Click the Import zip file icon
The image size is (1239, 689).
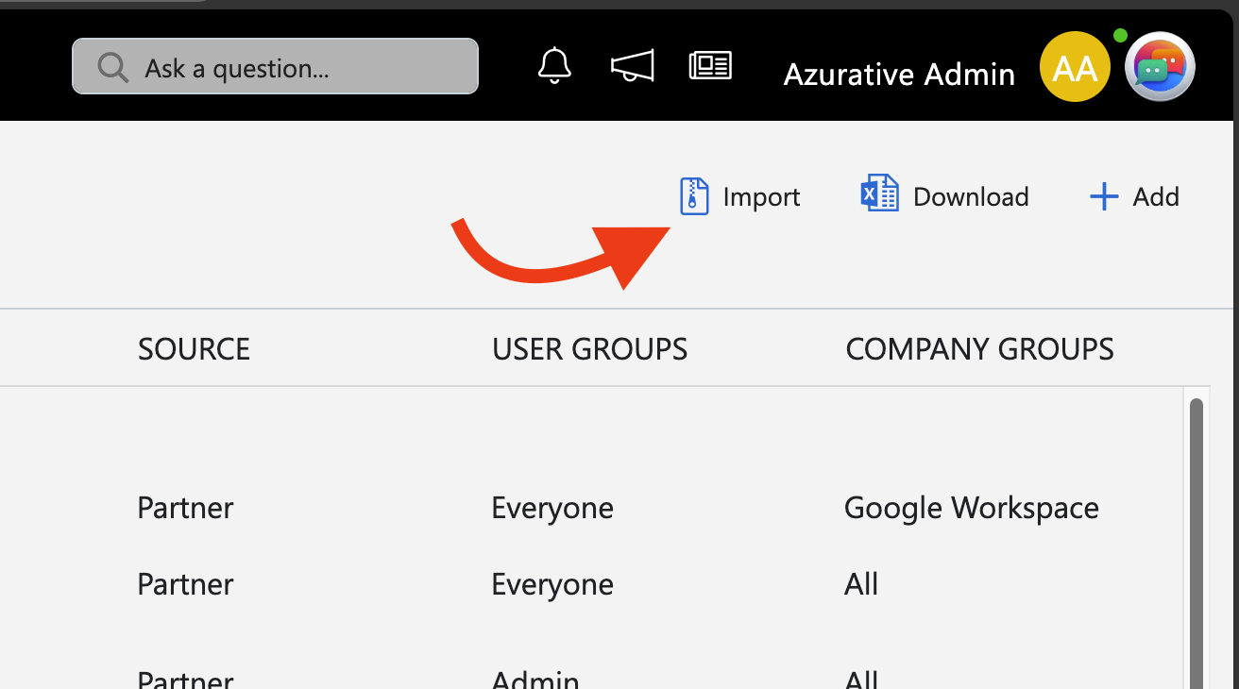[694, 196]
